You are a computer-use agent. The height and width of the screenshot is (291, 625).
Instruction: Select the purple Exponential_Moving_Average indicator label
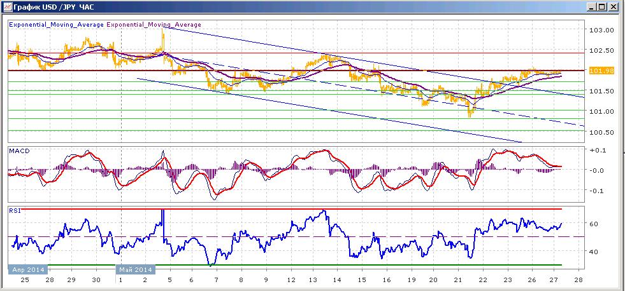coord(154,25)
